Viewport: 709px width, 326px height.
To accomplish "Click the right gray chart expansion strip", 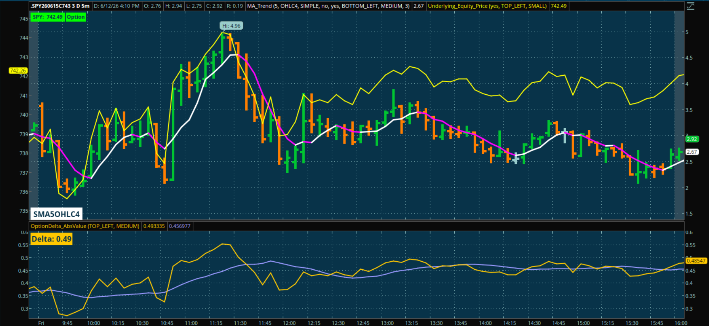I will [679, 115].
